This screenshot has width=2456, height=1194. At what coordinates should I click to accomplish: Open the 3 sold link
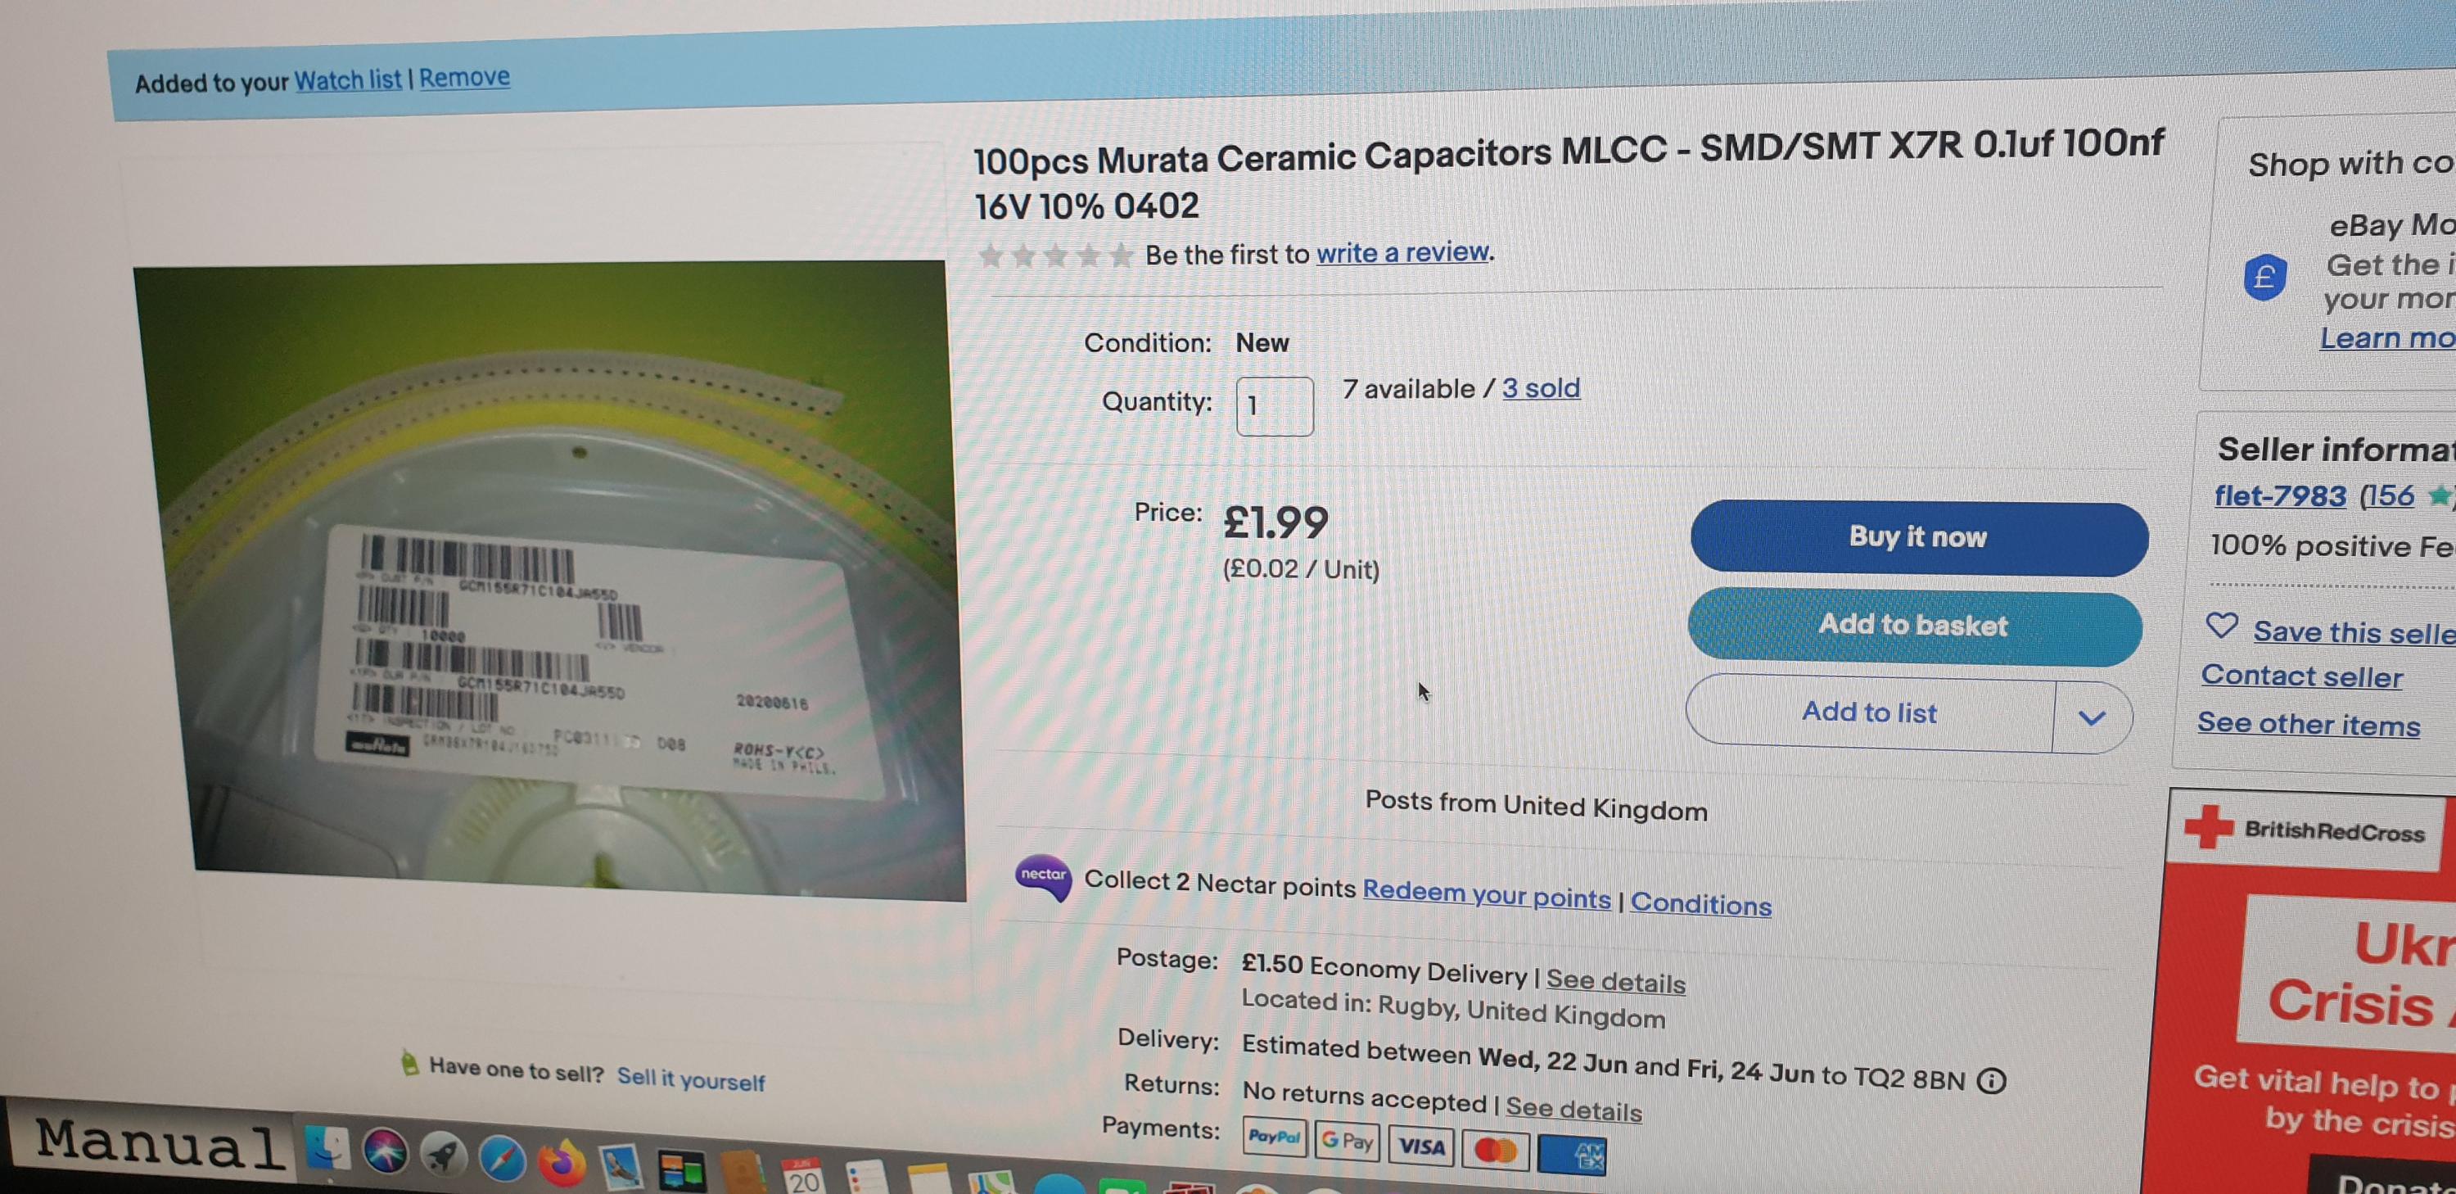[x=1541, y=388]
